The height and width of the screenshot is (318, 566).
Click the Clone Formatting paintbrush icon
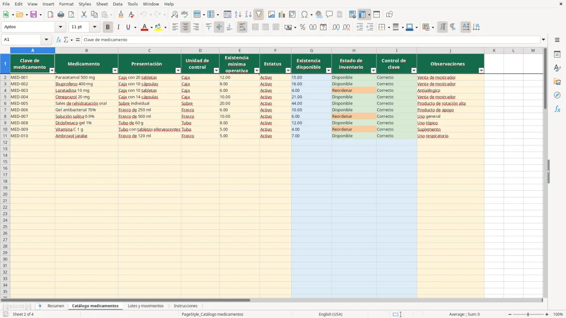pos(121,15)
